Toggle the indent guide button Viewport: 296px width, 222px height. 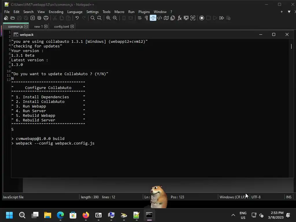(153, 18)
